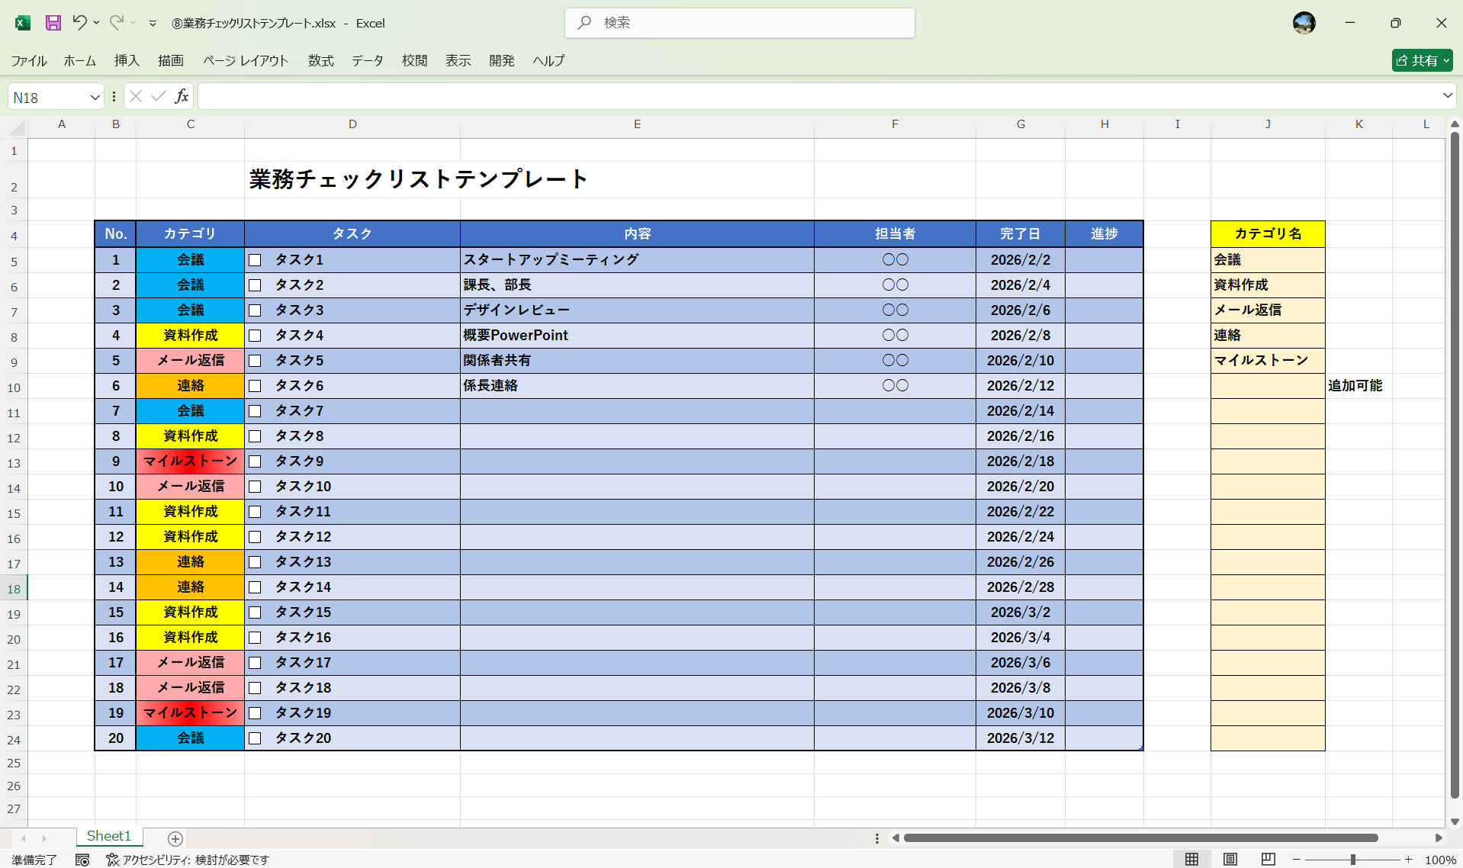Screen dimensions: 1463x868
Task: Expand the Quick Access Toolbar customize chevron
Action: tap(153, 23)
